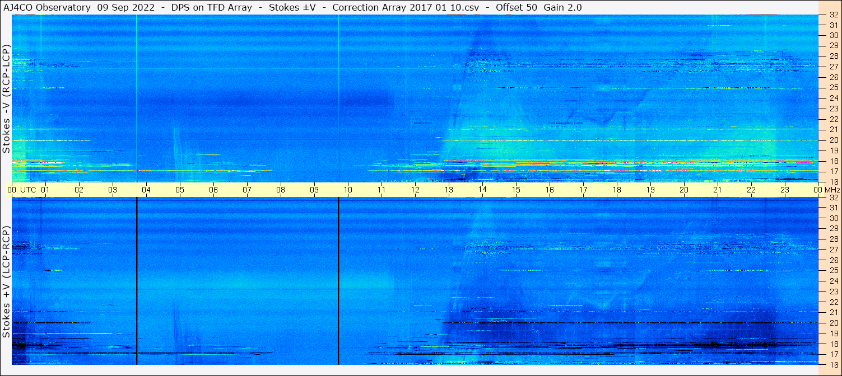The width and height of the screenshot is (842, 376).
Task: Select the 17 hour tick on time axis
Action: [x=583, y=190]
